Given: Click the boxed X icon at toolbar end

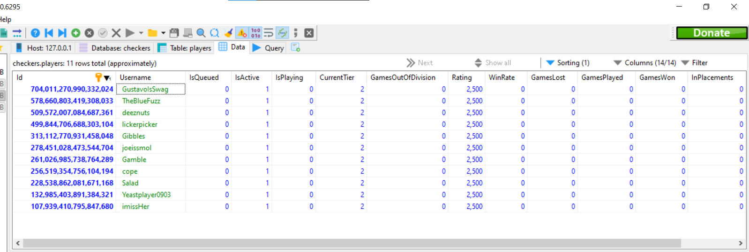Looking at the screenshot, I should [309, 33].
